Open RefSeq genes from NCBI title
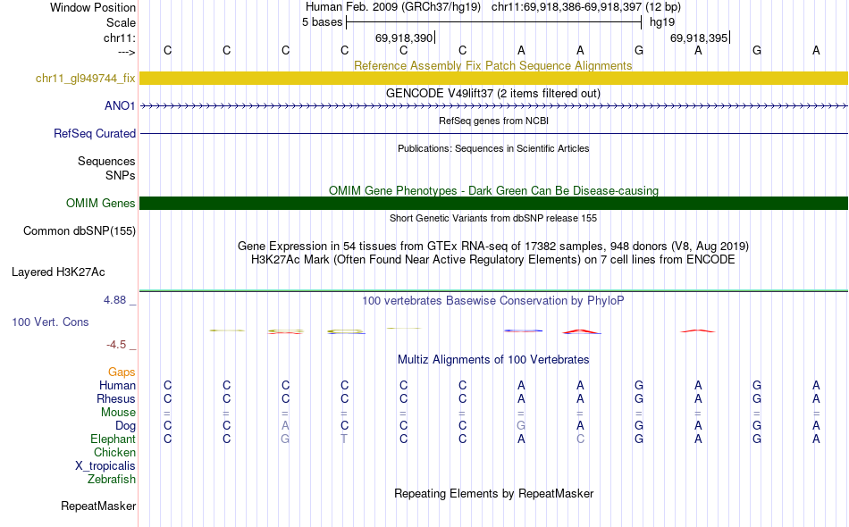Image resolution: width=849 pixels, height=527 pixels. [x=493, y=121]
